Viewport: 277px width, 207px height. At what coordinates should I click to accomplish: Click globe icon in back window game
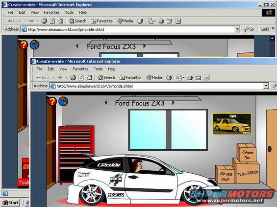point(34,45)
